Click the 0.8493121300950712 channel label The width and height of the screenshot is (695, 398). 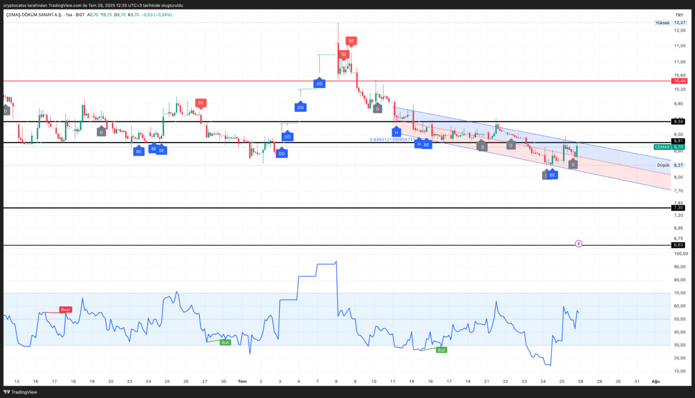(392, 139)
